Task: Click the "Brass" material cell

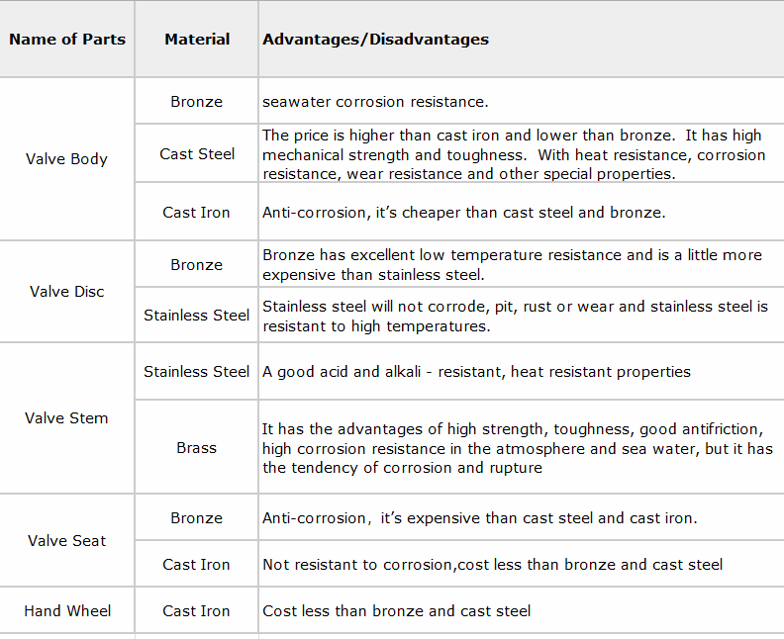Action: [196, 448]
